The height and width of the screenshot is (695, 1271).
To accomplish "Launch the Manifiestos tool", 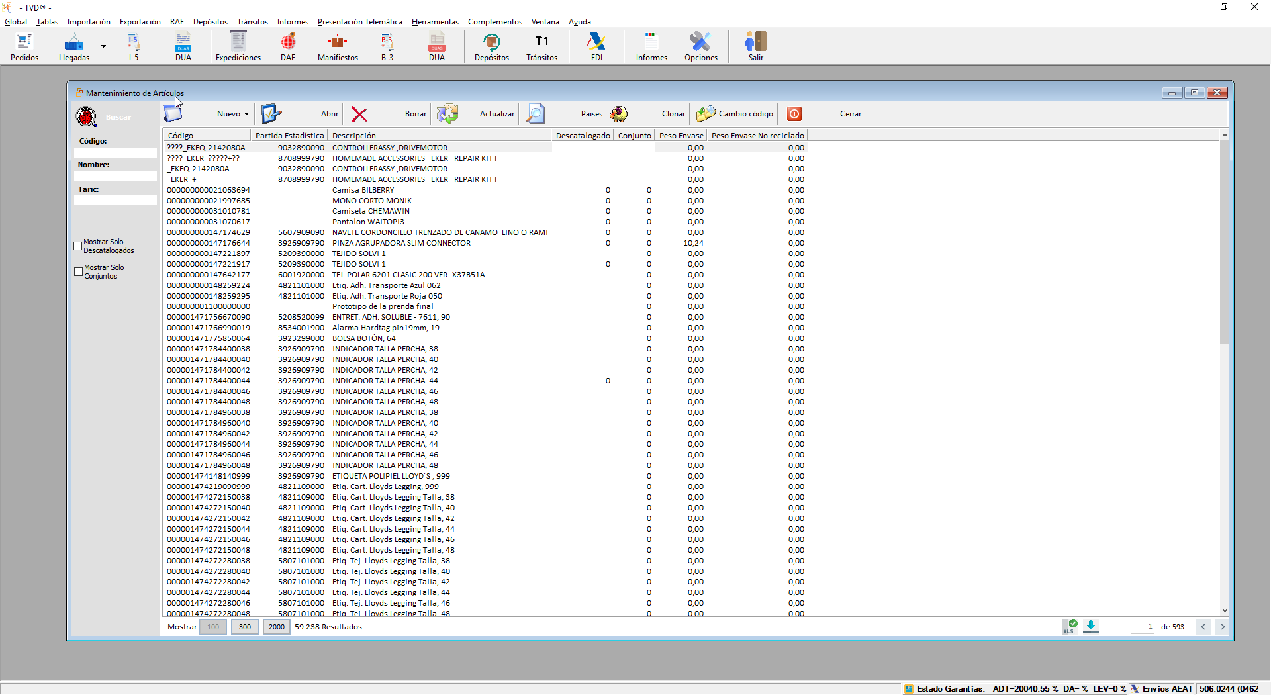I will pos(338,46).
